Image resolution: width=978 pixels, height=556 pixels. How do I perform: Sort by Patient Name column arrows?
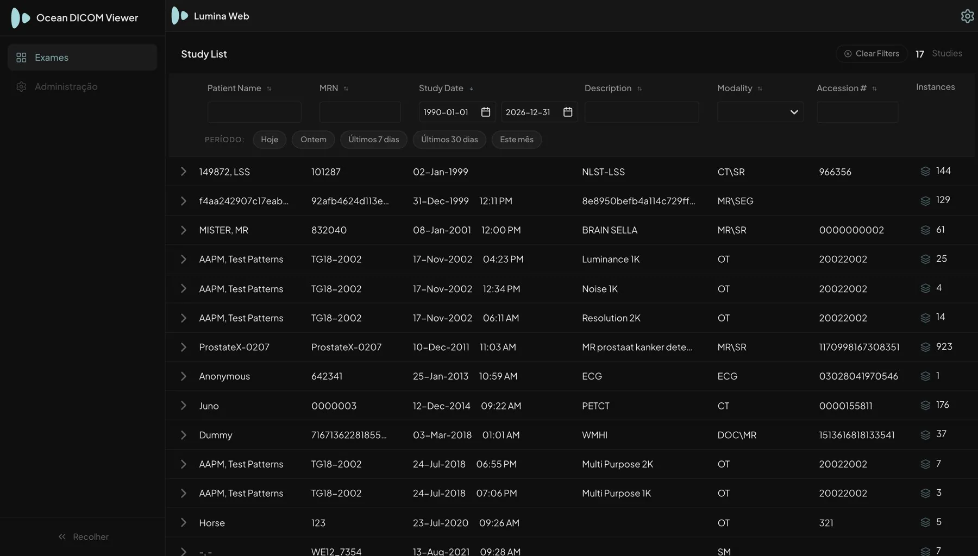[269, 89]
